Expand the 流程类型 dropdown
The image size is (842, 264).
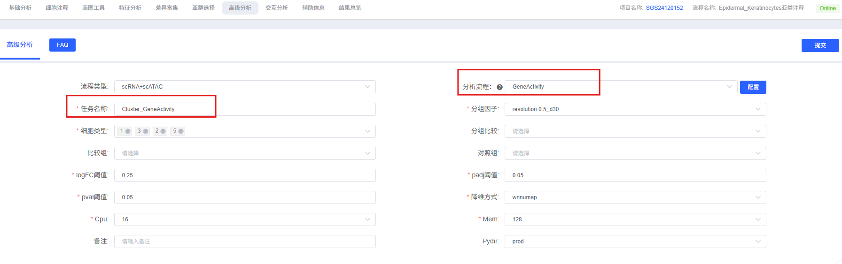(x=244, y=87)
